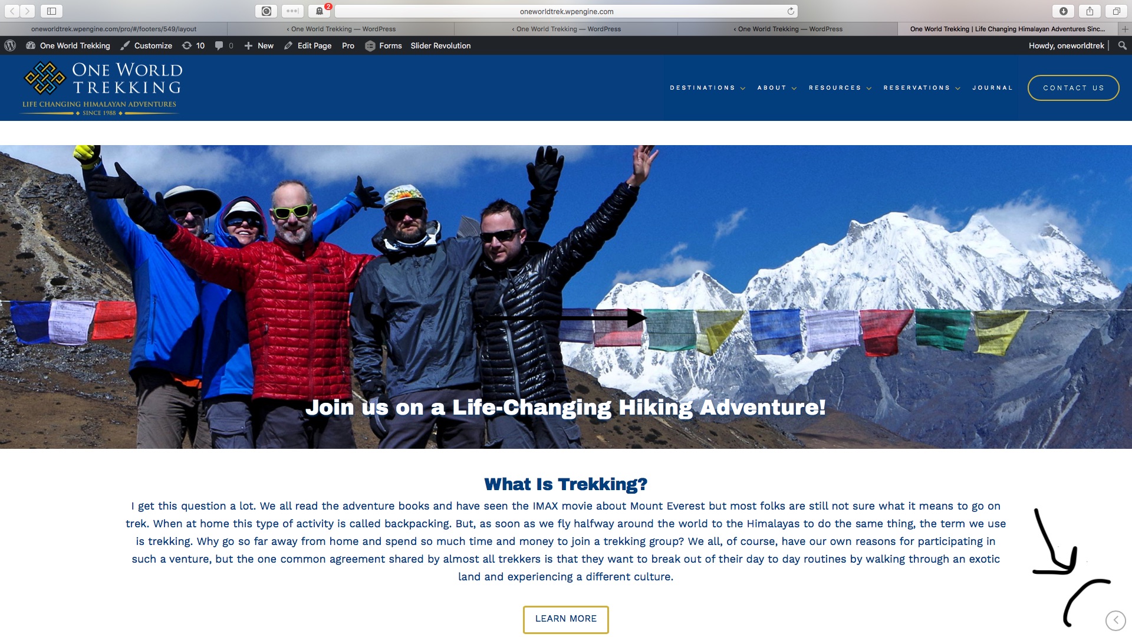This screenshot has height=637, width=1132.
Task: Switch to the footers/549/layout tab
Action: (x=114, y=29)
